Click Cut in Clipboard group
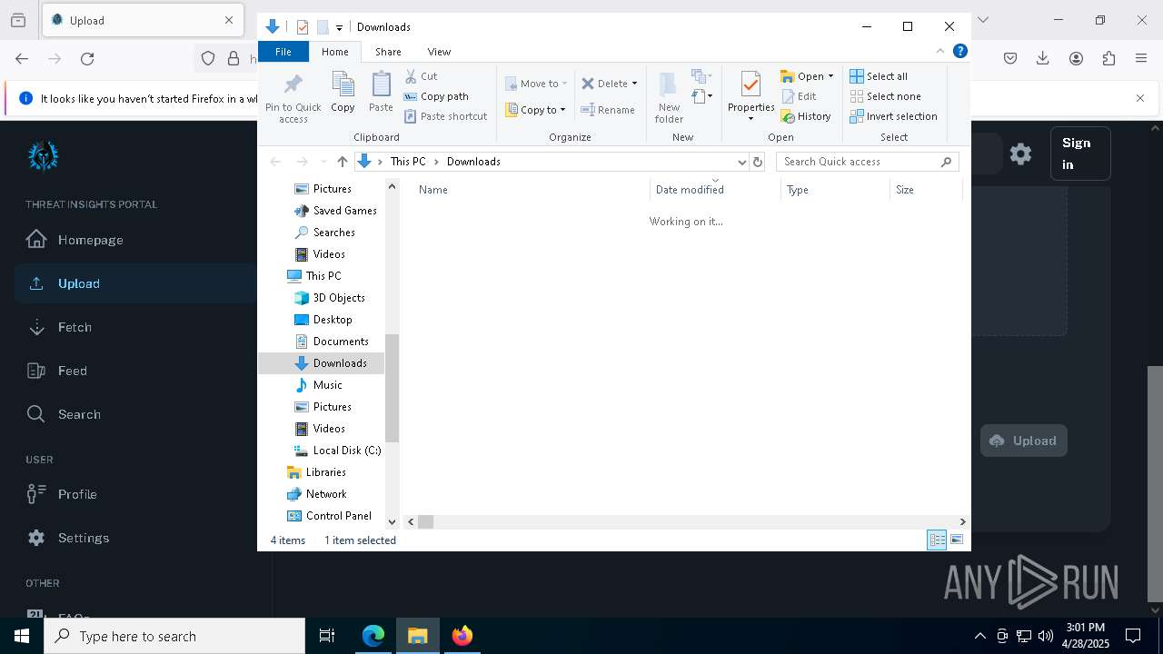Image resolution: width=1163 pixels, height=654 pixels. coord(421,76)
